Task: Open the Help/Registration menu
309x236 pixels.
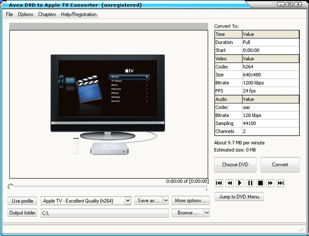Action: [79, 14]
